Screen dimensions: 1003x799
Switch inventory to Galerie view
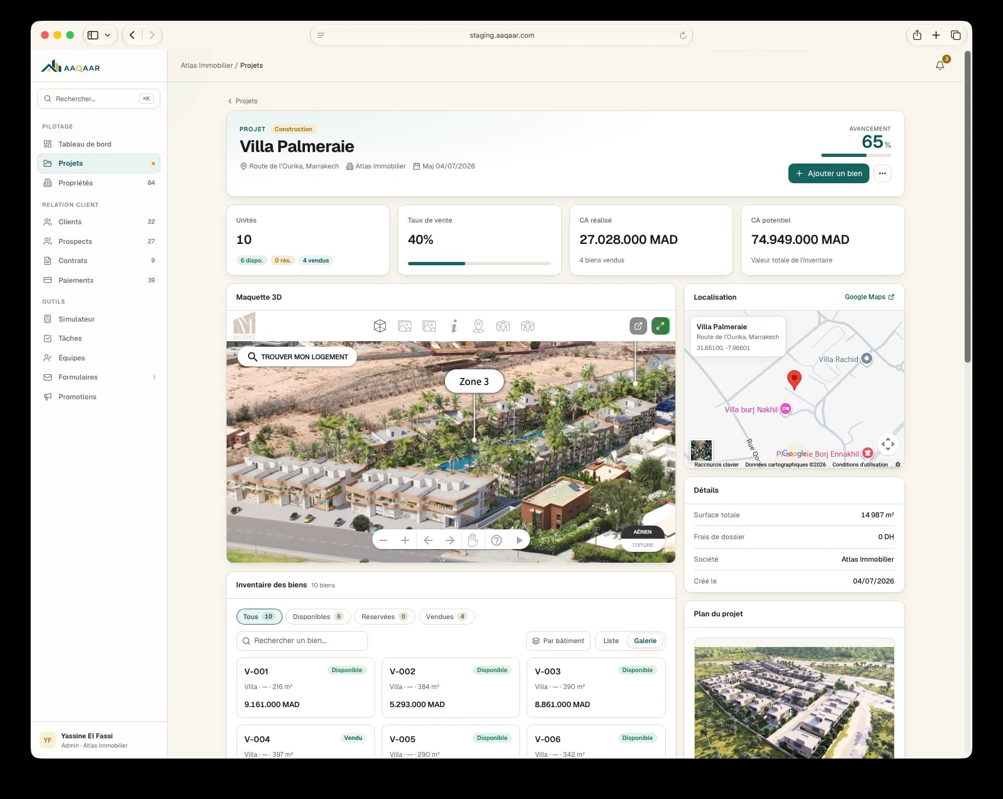tap(645, 640)
